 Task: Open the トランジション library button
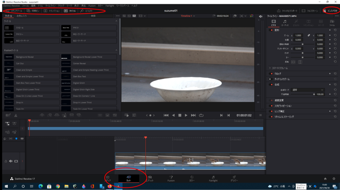coord(52,11)
